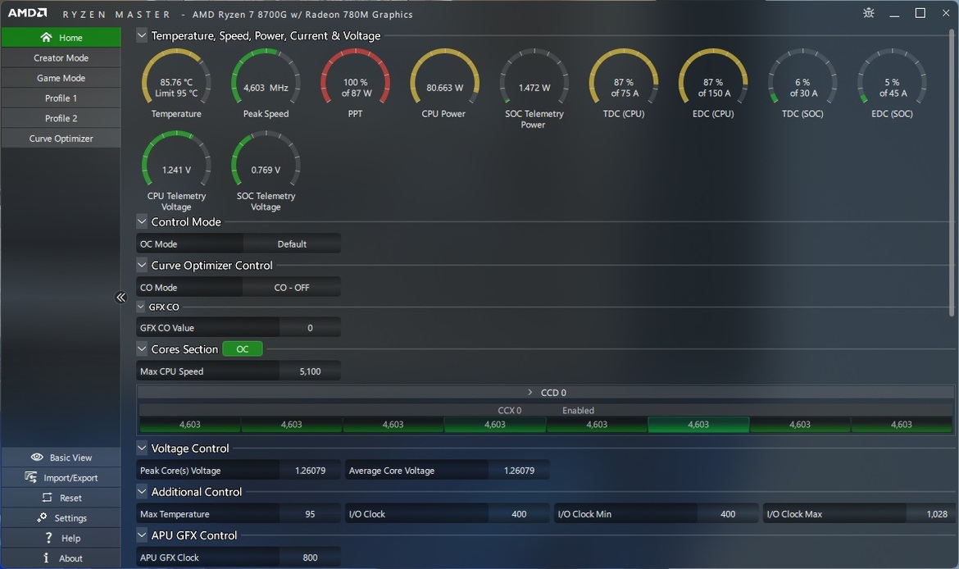Click the About info icon
959x569 pixels.
[x=46, y=558]
